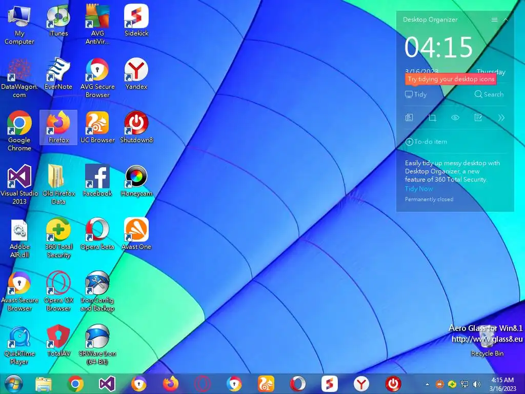Launch AVG Secure Browser from the taskbar
Image resolution: width=525 pixels, height=394 pixels.
[234, 384]
